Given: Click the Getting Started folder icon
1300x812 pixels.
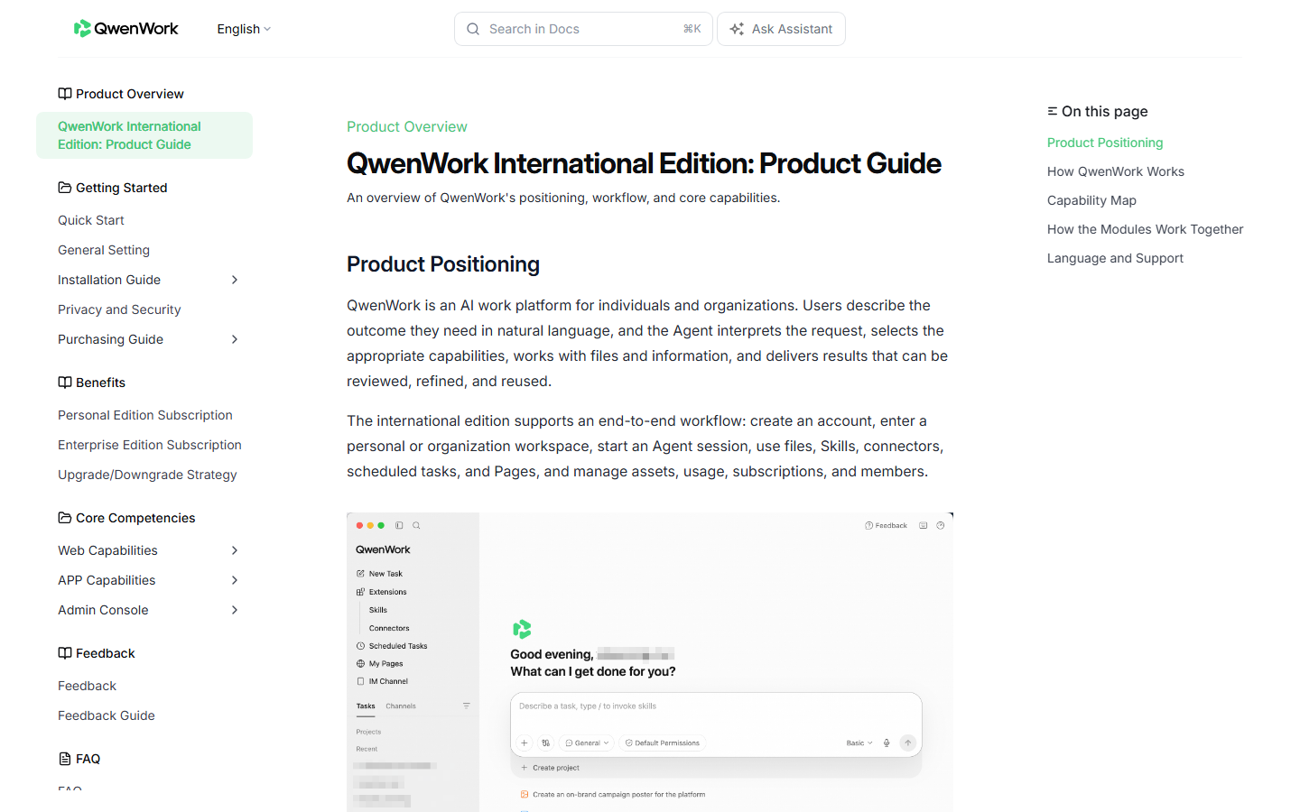Looking at the screenshot, I should pos(65,188).
